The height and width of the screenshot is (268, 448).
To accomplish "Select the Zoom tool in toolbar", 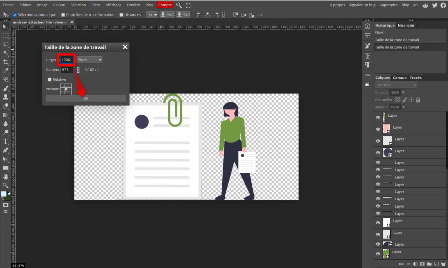I will pyautogui.click(x=6, y=185).
